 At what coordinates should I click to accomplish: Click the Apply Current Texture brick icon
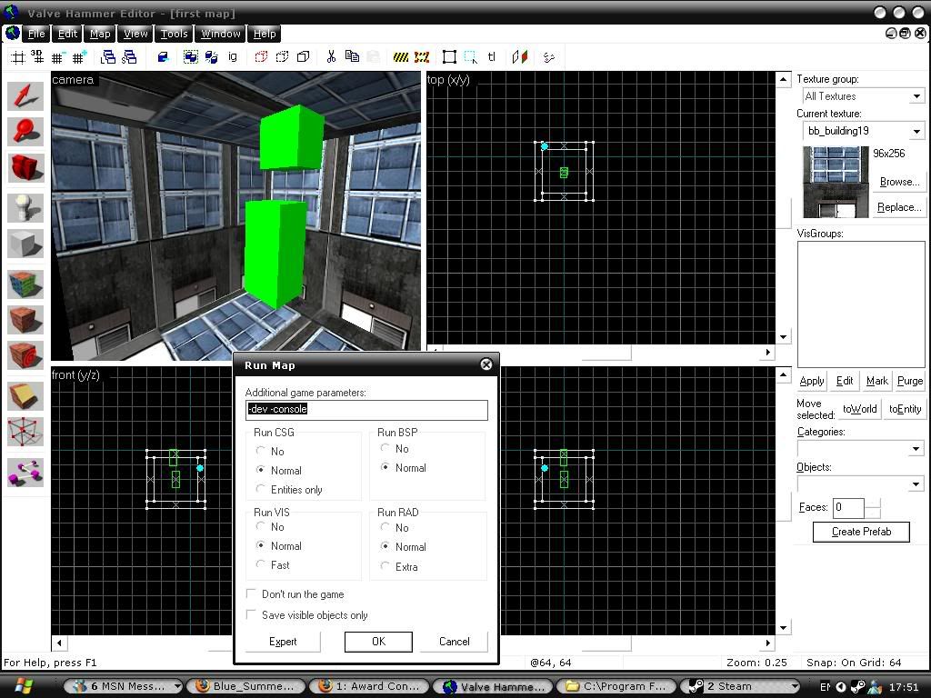tap(25, 321)
